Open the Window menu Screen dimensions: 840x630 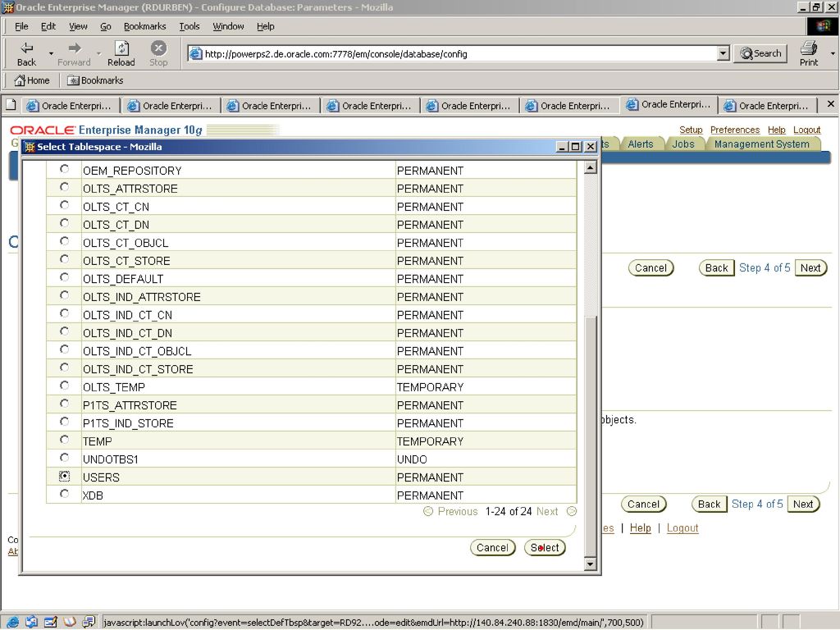pyautogui.click(x=228, y=26)
